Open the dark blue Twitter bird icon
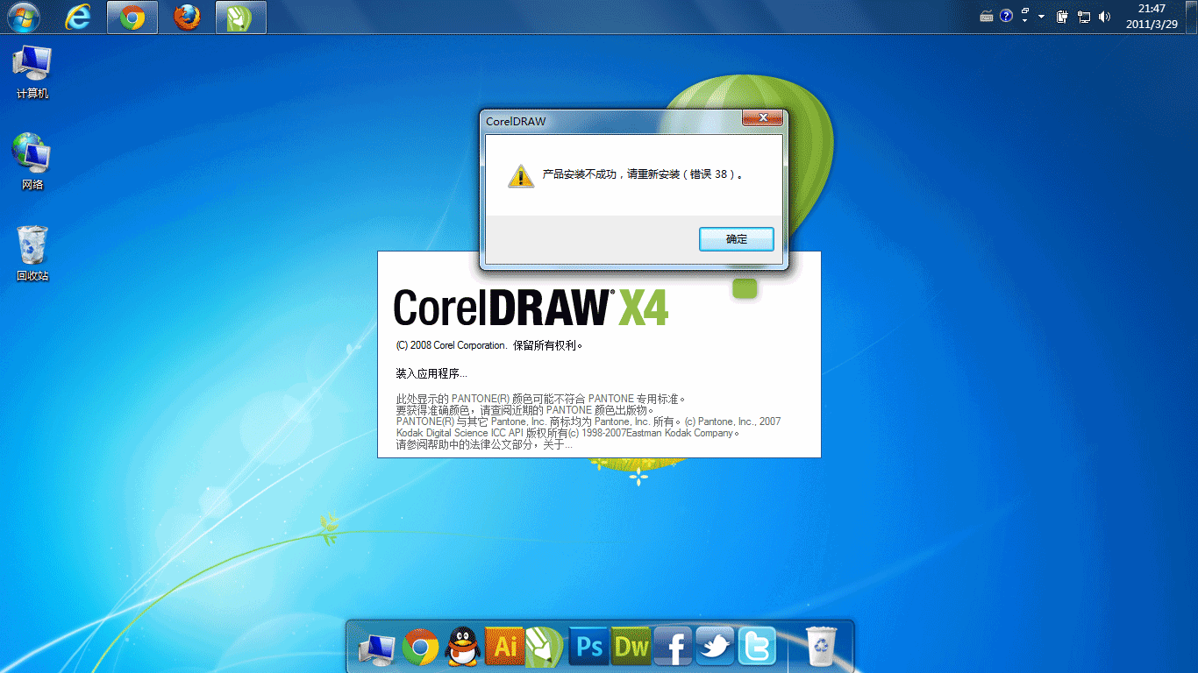Screen dimensions: 1198x673 pyautogui.click(x=715, y=647)
